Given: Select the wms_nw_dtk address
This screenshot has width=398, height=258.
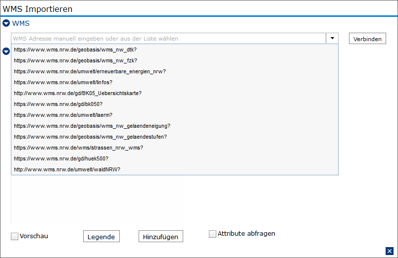Looking at the screenshot, I should (175, 50).
